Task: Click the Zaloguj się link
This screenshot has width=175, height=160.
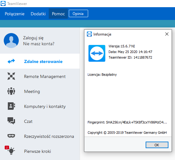Action: [33, 38]
